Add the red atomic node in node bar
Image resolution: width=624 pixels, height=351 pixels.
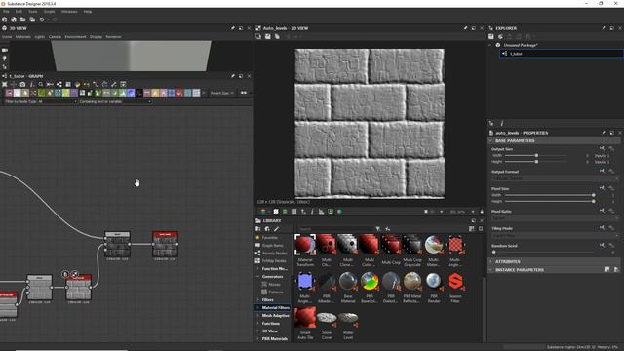point(179,93)
